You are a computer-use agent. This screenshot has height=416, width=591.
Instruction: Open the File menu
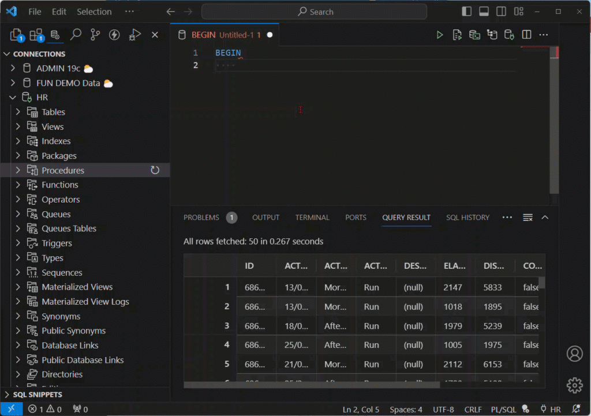coord(35,12)
